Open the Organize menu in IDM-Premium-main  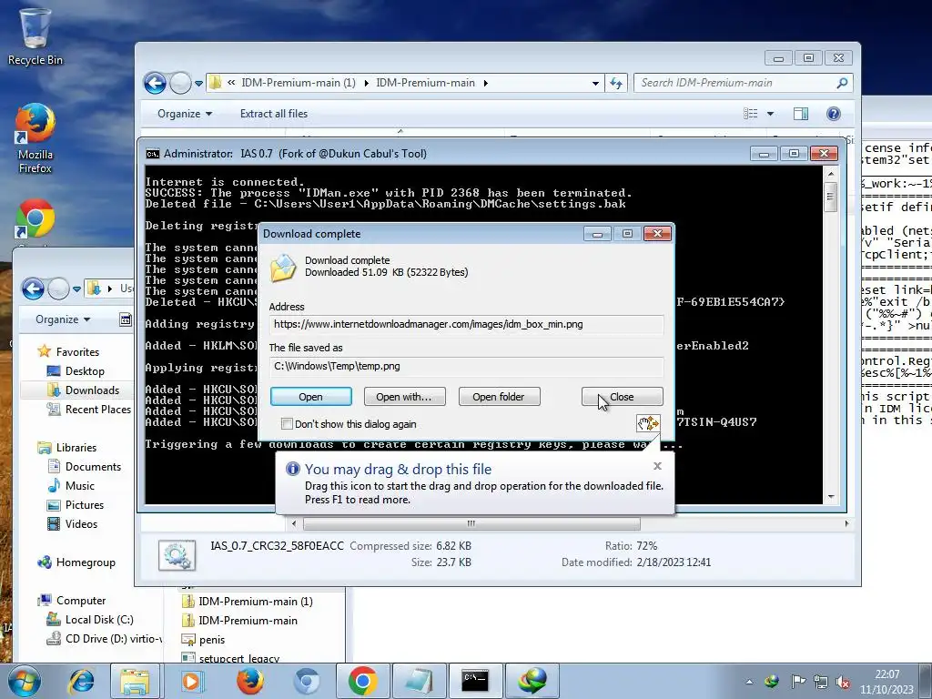(x=184, y=114)
